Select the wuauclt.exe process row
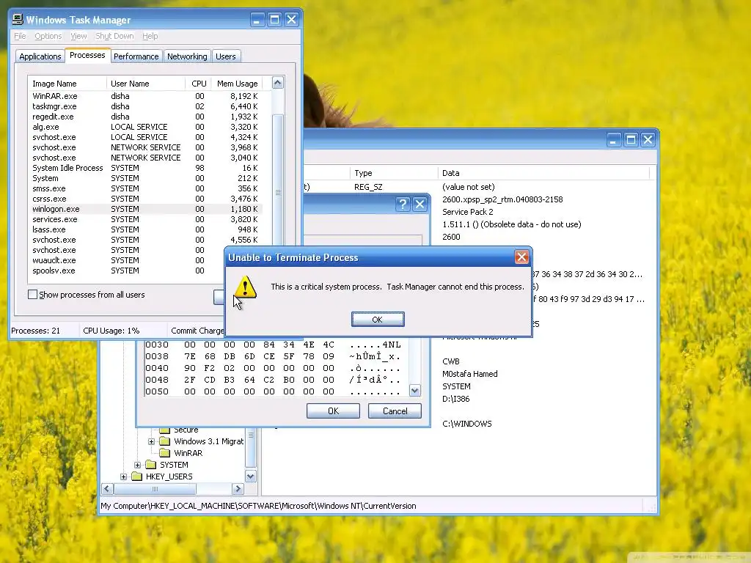This screenshot has height=563, width=751. point(126,260)
